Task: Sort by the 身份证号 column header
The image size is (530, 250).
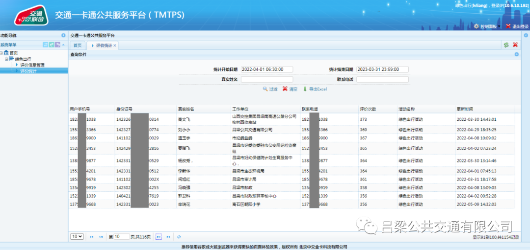Action: click(146, 109)
